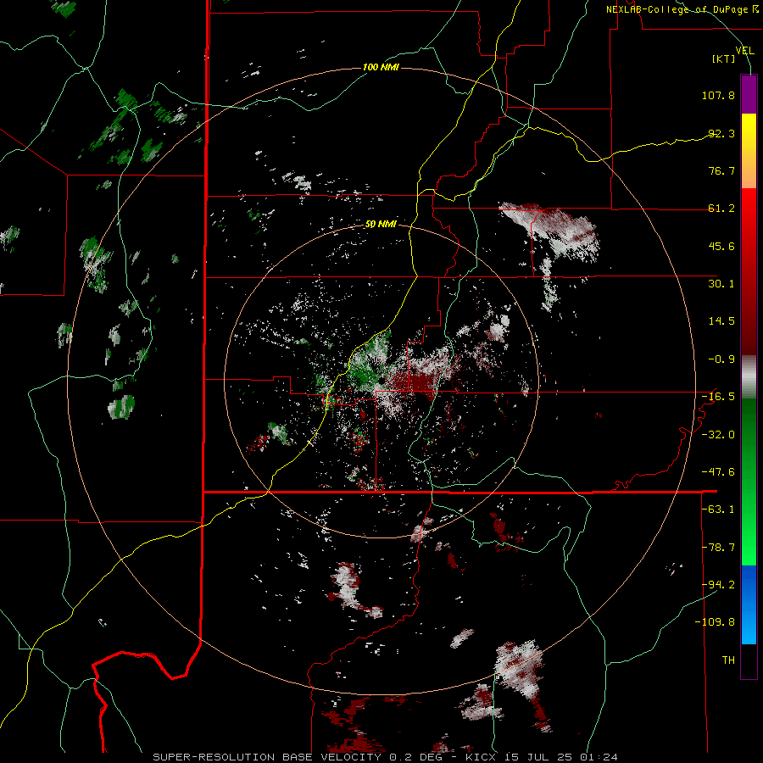
Task: Select the 92.3 value on velocity scale
Action: pos(721,133)
